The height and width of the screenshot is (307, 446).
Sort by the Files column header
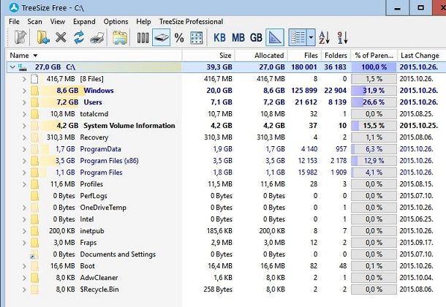(305, 55)
